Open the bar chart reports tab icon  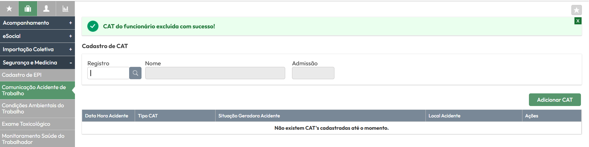[x=65, y=9]
